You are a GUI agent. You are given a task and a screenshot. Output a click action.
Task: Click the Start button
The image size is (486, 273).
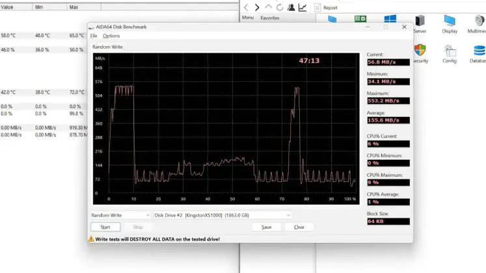[x=105, y=227]
